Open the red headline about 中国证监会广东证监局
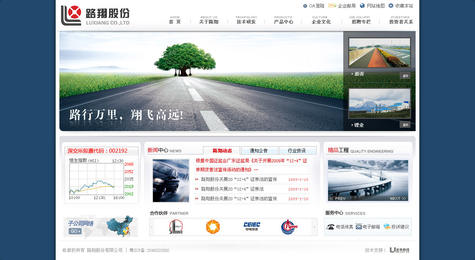Viewport: 475px width, 260px height. click(252, 165)
